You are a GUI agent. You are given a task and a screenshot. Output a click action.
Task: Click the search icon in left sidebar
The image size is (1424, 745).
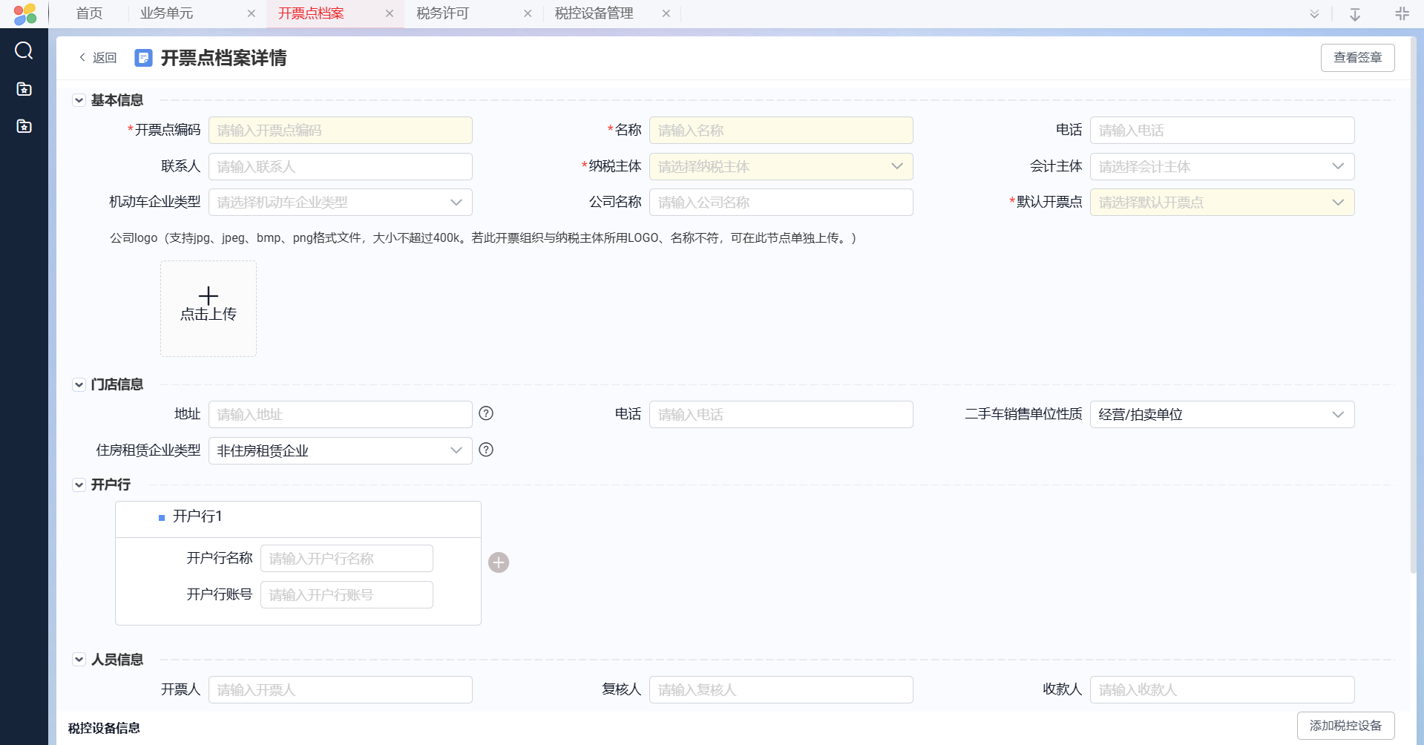pos(24,50)
